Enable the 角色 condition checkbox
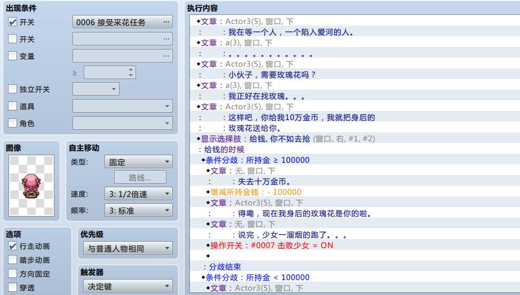Screen dimensions: 520x295 [x=13, y=123]
